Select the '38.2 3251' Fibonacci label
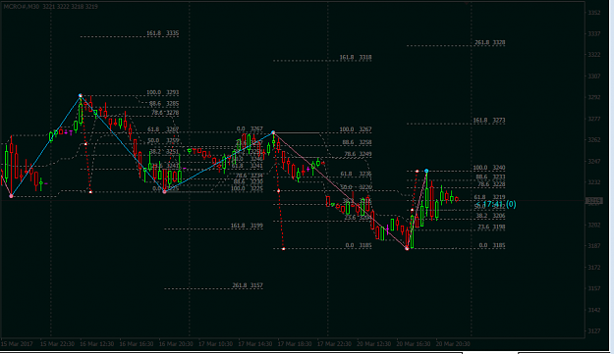Viewport: 614px width, 354px height. point(164,151)
